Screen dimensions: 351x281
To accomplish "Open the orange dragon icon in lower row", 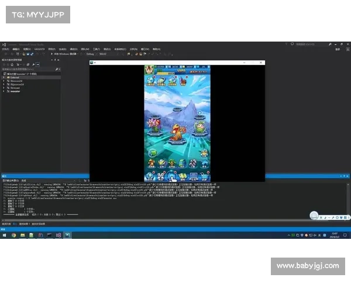I will point(152,163).
